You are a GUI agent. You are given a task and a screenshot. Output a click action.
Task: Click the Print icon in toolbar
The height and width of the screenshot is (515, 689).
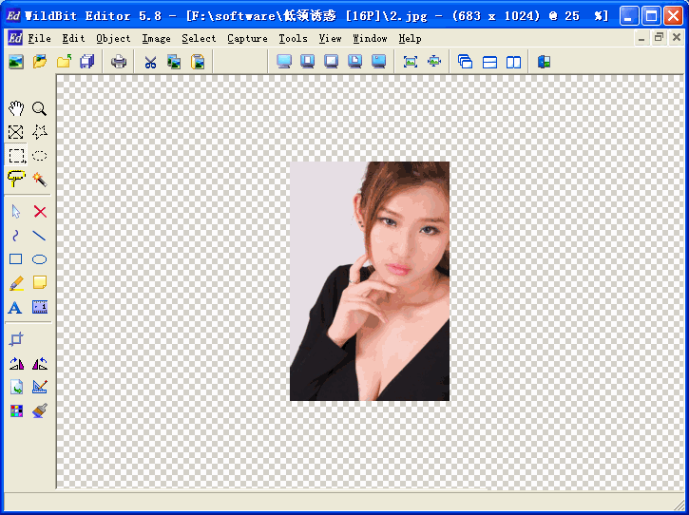(119, 62)
